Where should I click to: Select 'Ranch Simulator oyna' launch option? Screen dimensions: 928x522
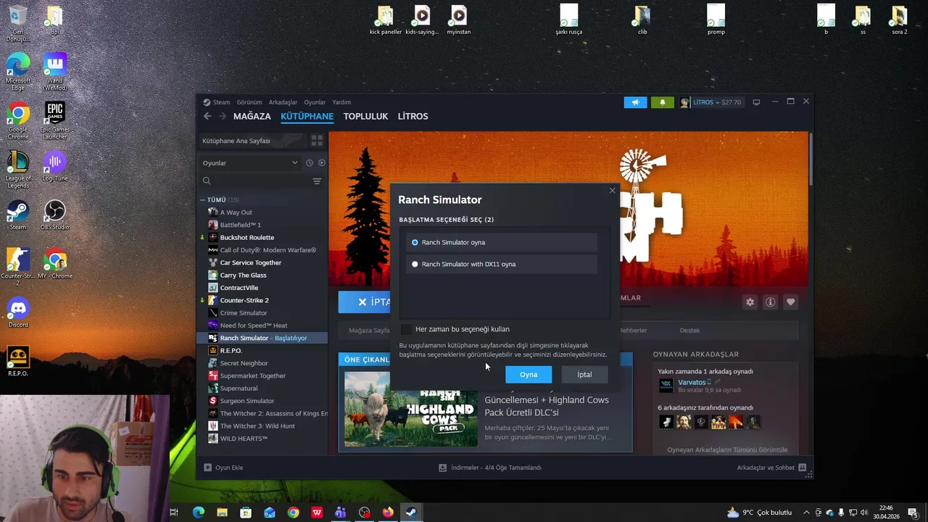click(502, 242)
